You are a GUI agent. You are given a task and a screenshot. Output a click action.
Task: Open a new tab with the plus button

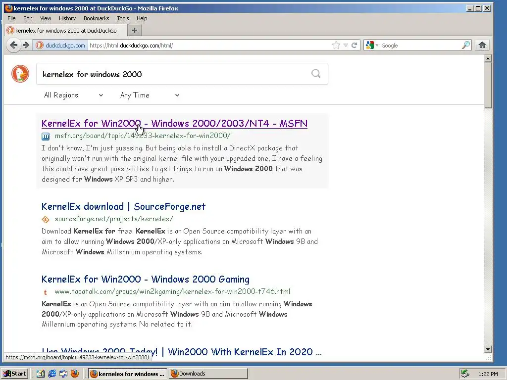pyautogui.click(x=135, y=30)
